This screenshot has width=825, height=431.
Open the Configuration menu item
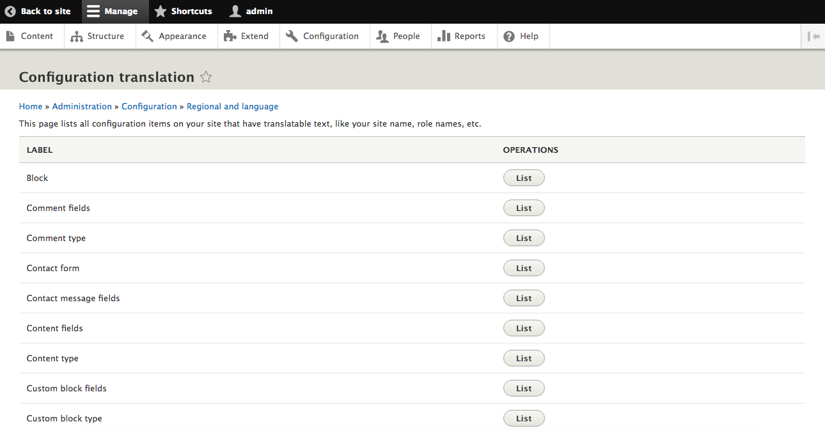coord(322,36)
